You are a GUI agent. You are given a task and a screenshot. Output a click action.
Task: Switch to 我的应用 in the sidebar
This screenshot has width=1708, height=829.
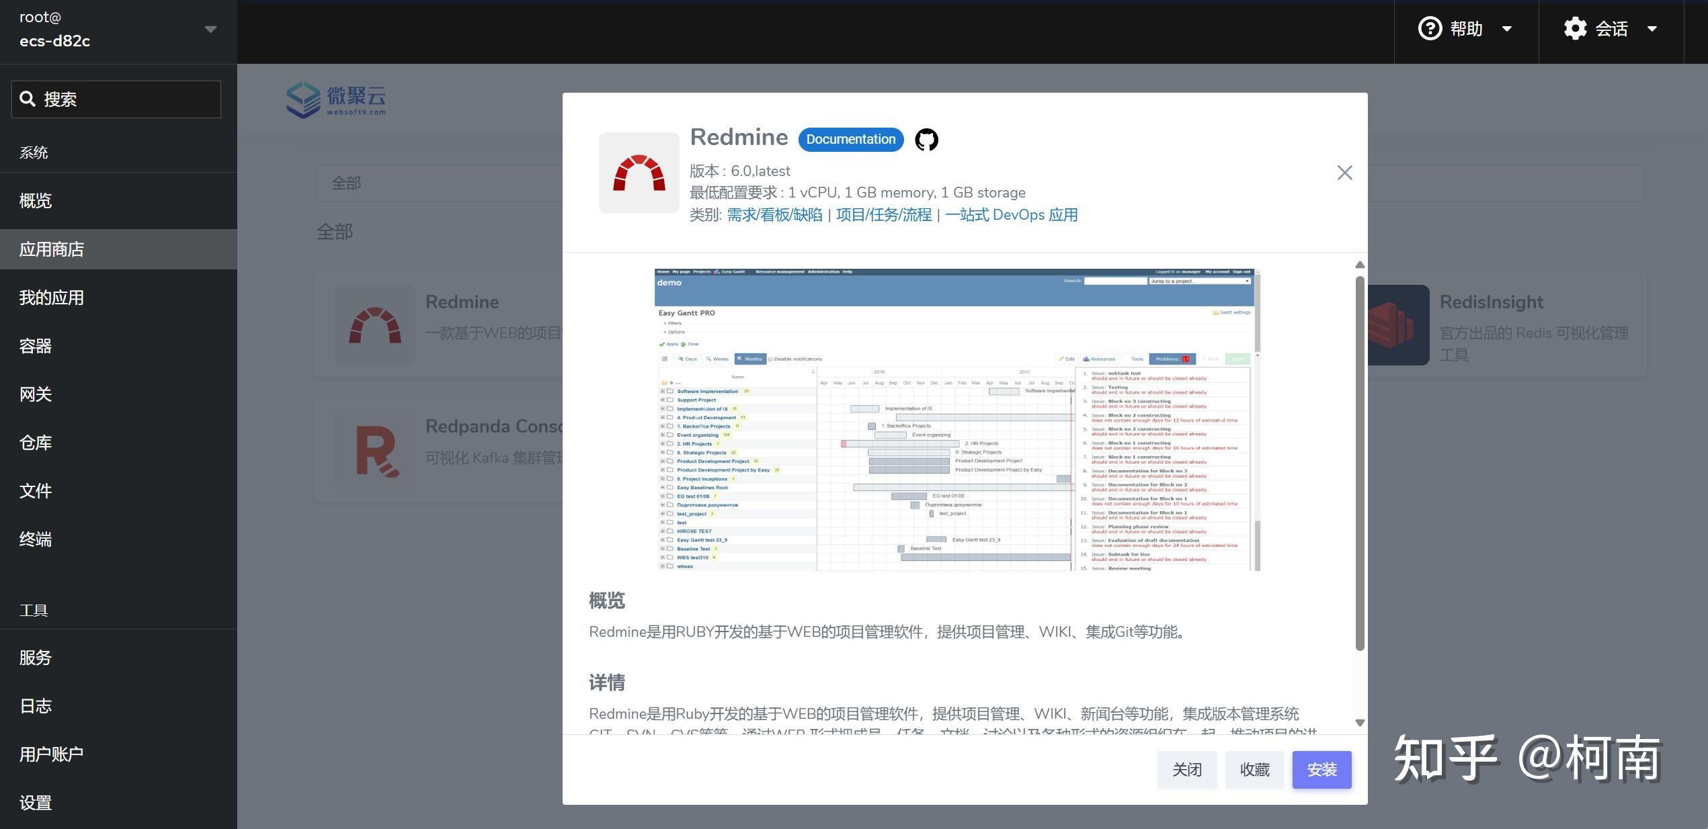pos(52,297)
